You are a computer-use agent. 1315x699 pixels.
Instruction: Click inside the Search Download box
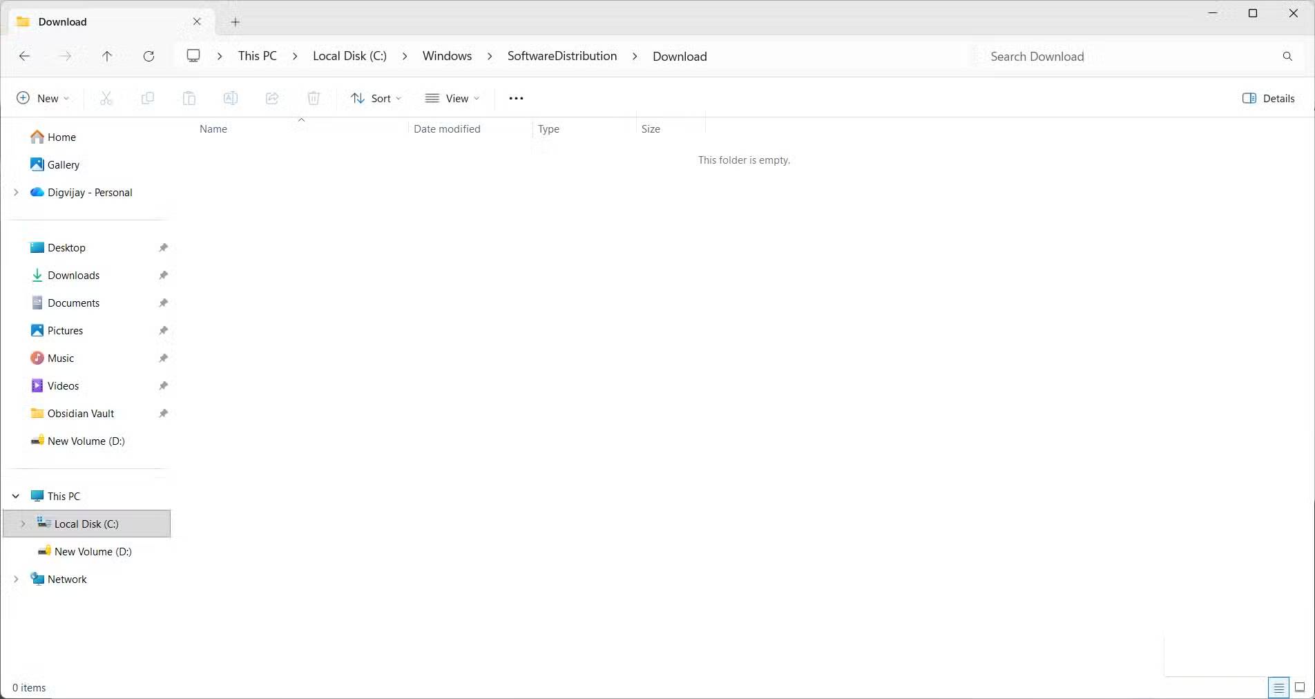pos(1105,56)
